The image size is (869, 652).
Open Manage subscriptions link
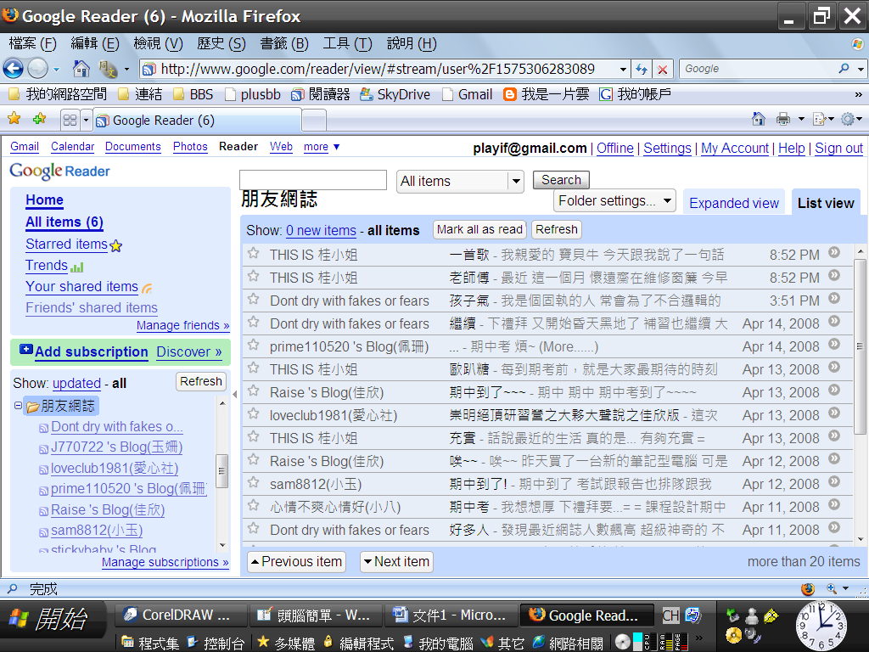(165, 562)
